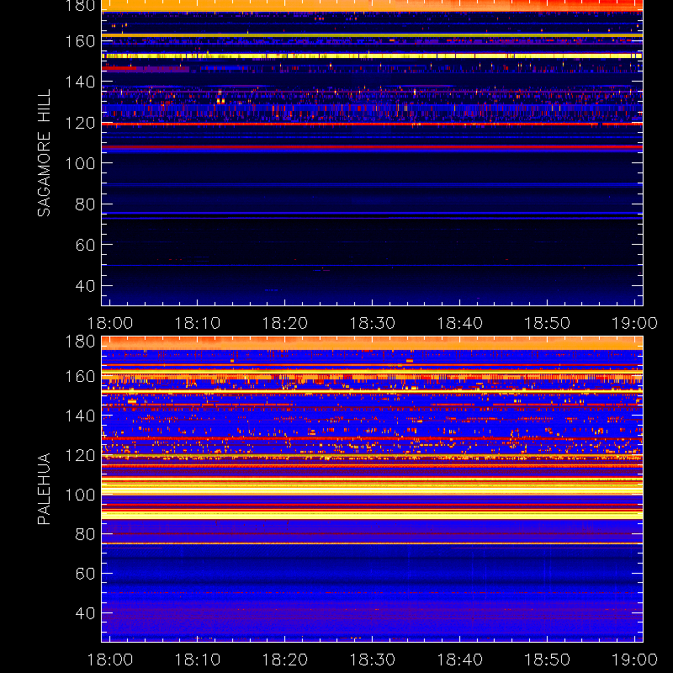Viewport: 673px width, 673px height.
Task: Click the 100 tick label on Palehua axis
Action: click(x=80, y=495)
